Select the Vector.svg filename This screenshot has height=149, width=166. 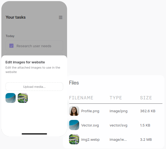click(90, 125)
